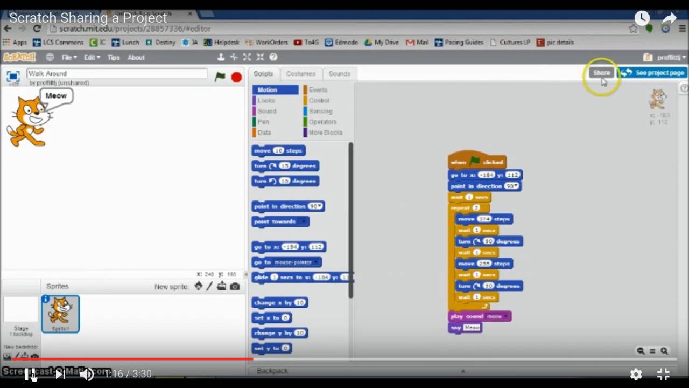Choose sprite from library icon
689x388 pixels.
click(x=199, y=286)
